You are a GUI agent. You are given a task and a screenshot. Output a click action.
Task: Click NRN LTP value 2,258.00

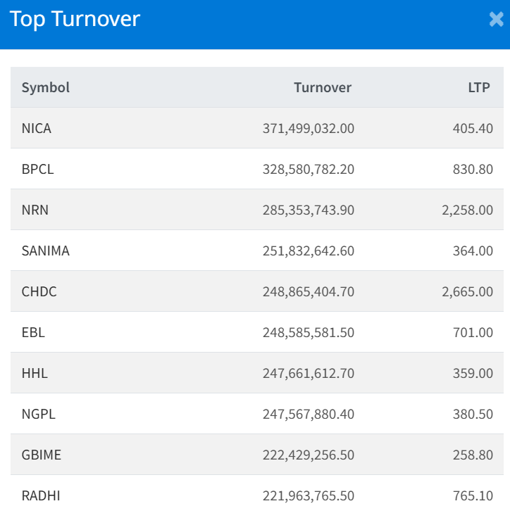468,210
